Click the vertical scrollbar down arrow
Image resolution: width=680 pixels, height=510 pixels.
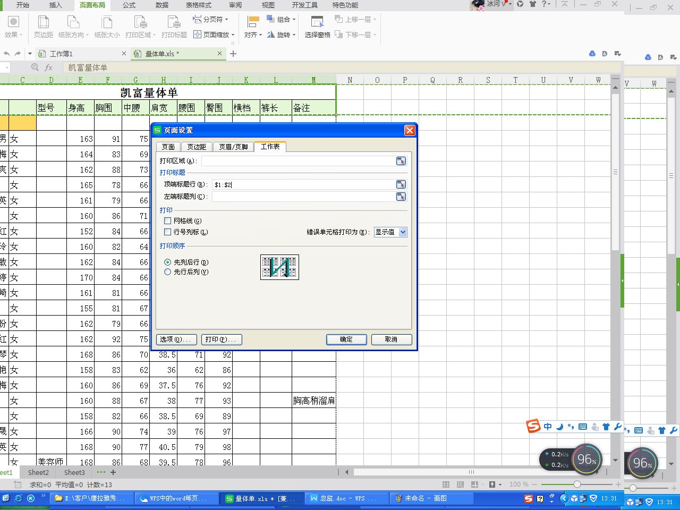click(x=615, y=460)
